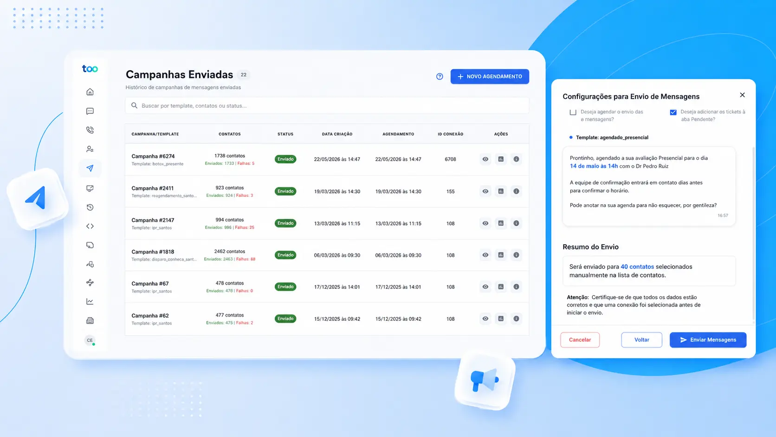Click the NOVO AGENDAMENTO button
776x437 pixels.
click(490, 77)
